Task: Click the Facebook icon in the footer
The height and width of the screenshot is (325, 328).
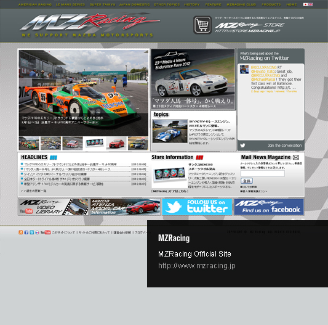Action: 26,232
